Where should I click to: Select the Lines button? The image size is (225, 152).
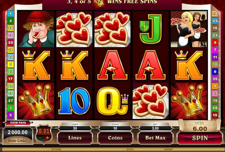75,138
